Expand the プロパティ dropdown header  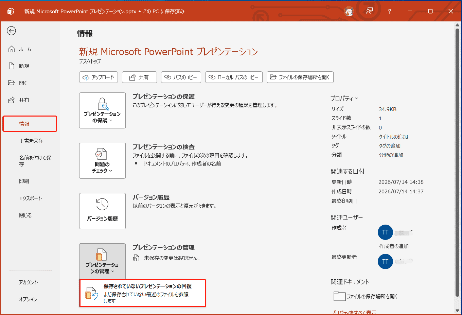click(x=344, y=99)
